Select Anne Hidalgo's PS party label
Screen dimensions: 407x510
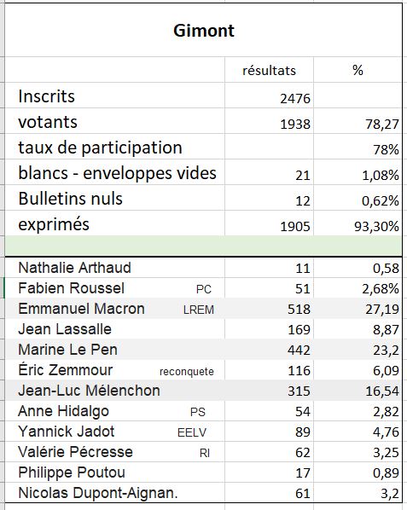[197, 412]
